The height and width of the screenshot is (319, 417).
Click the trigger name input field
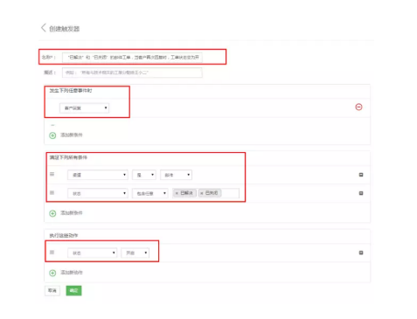pos(132,57)
